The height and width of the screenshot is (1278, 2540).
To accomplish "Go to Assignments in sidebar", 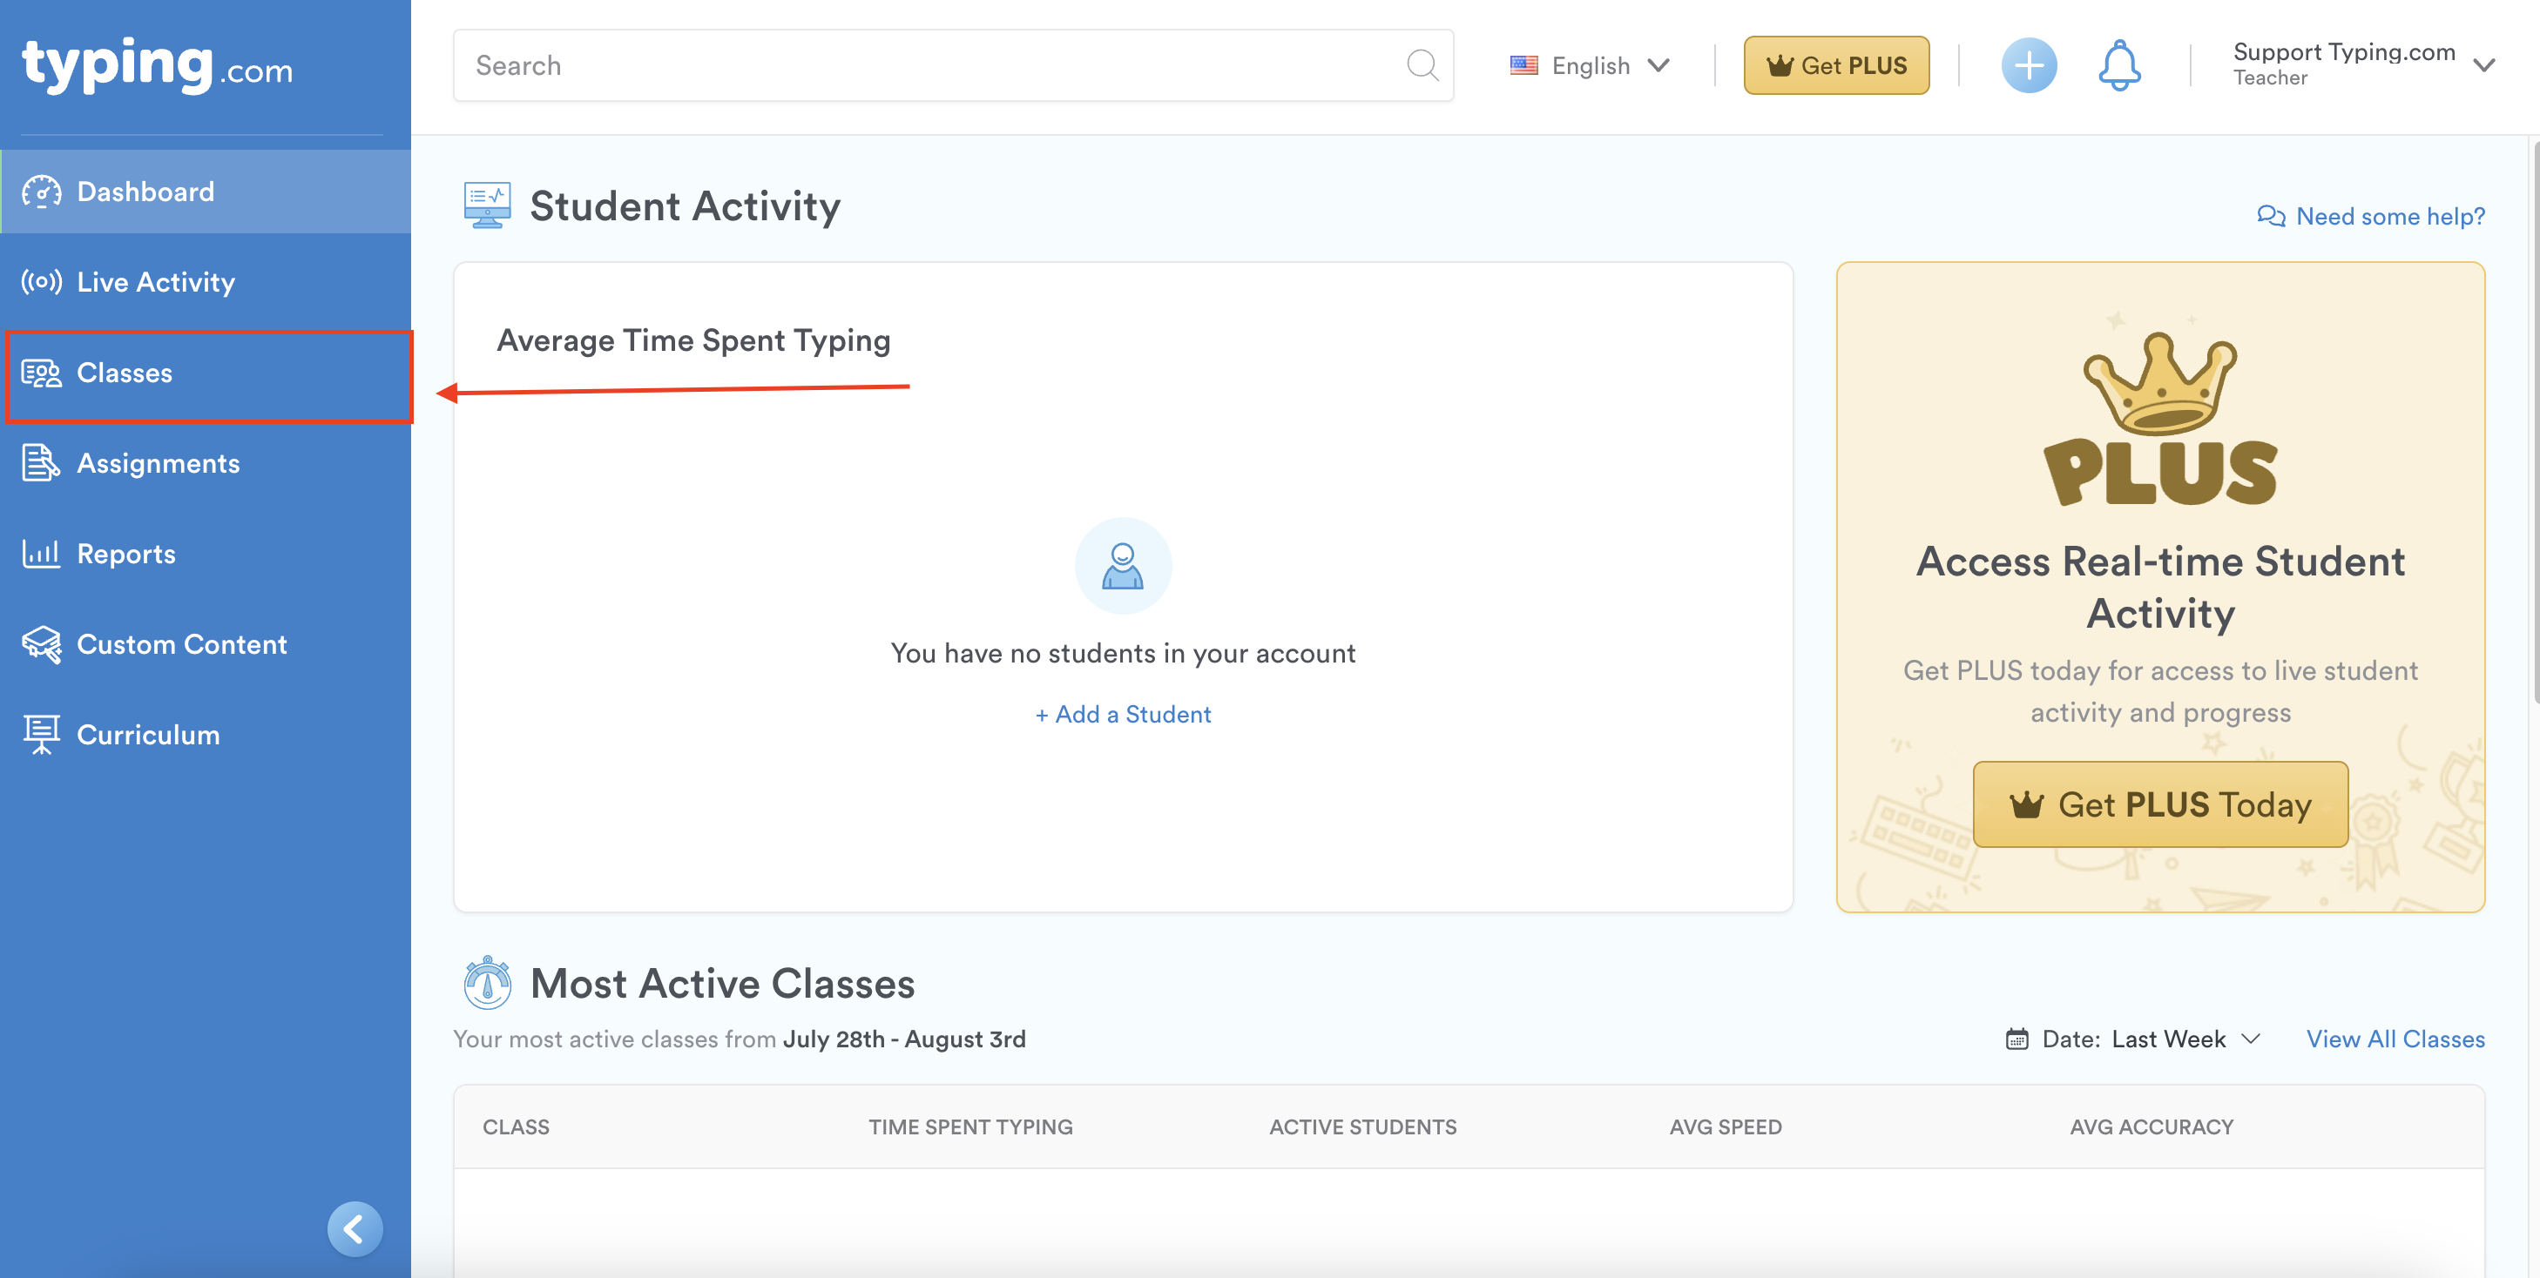I will [x=158, y=463].
